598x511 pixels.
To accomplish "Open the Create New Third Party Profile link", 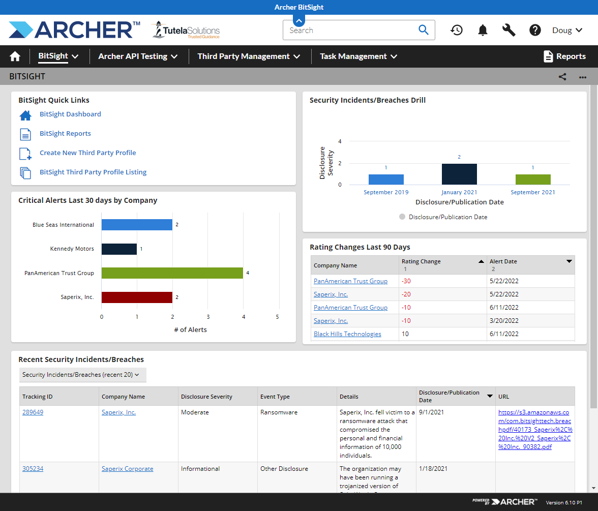I will (x=87, y=153).
